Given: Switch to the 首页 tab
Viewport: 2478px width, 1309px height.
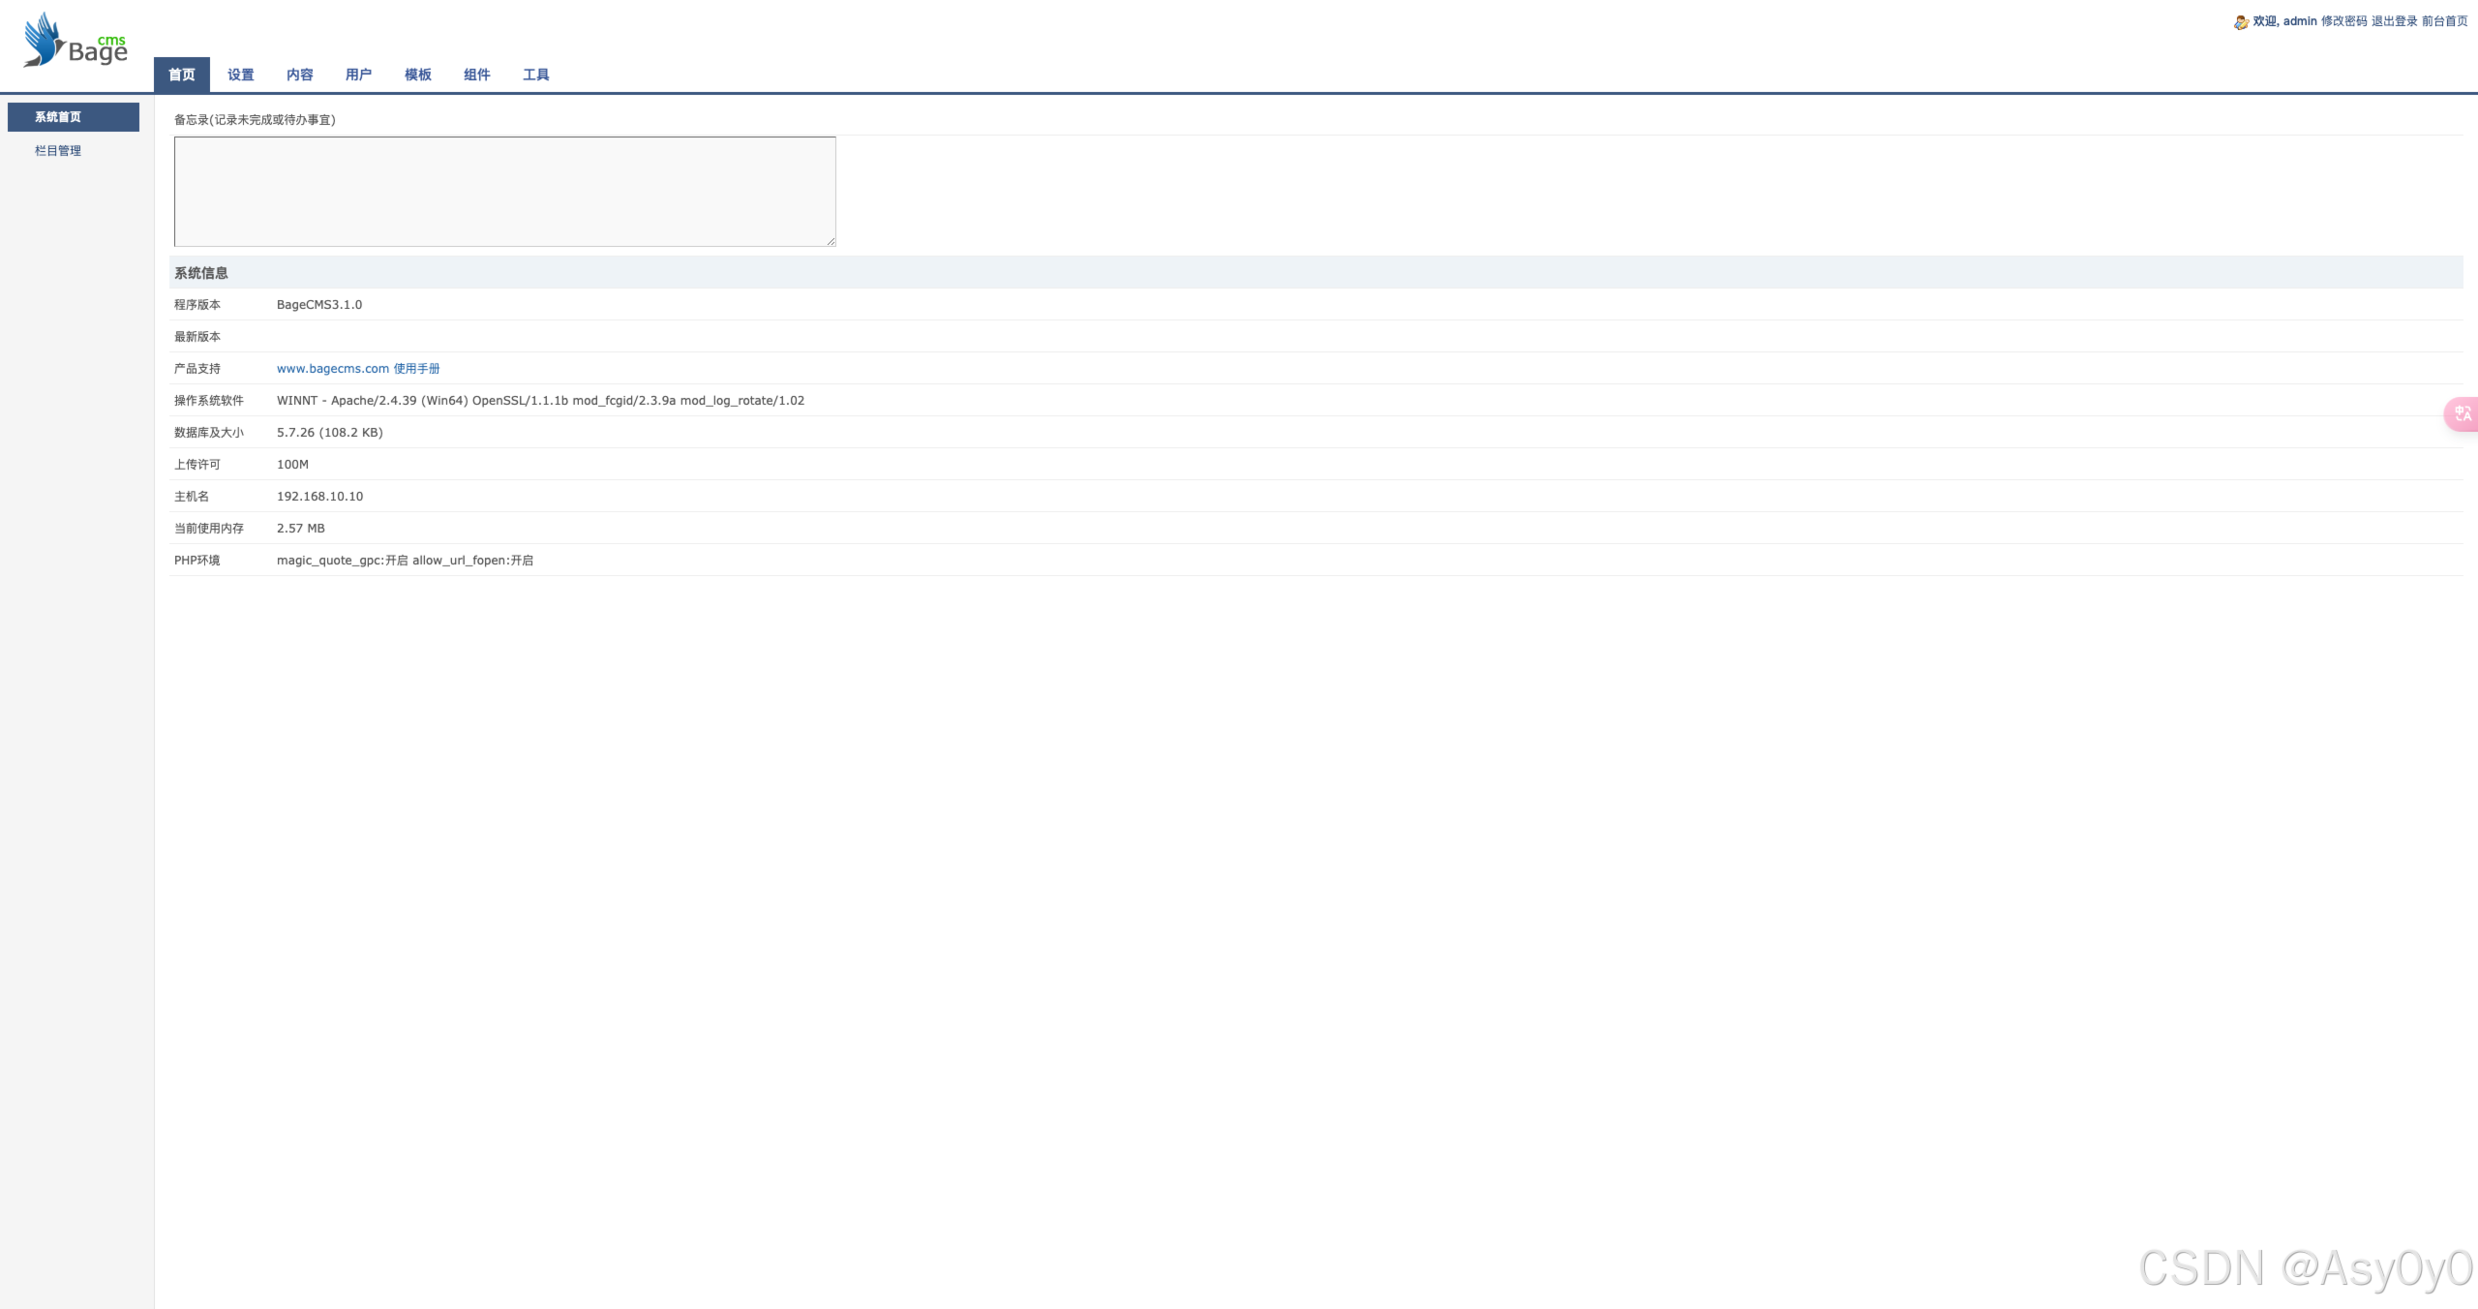Looking at the screenshot, I should point(182,75).
